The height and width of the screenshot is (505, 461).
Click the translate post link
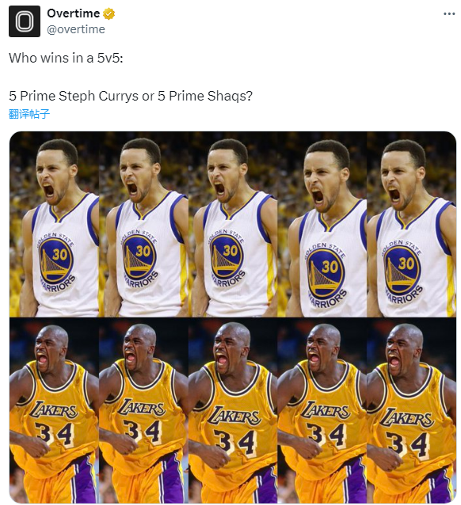coord(29,114)
